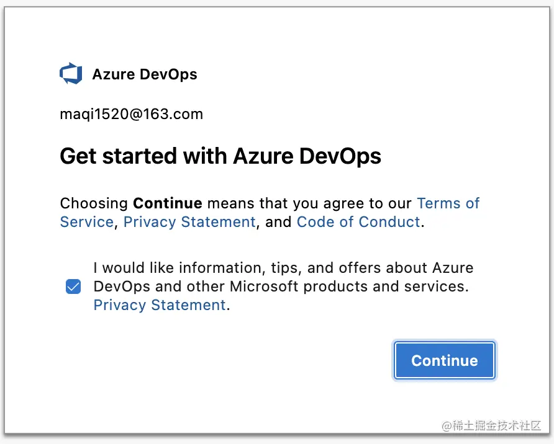Click the "means that you agree to our" text
Screen dimensions: 554x444
[x=309, y=203]
